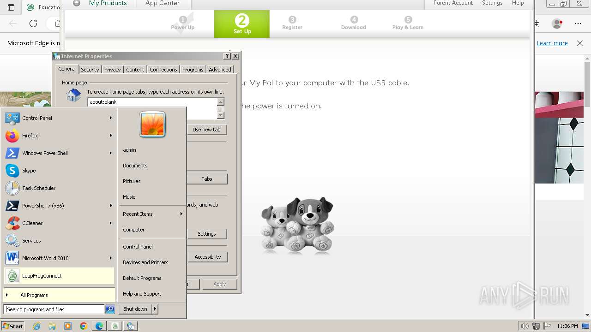
Task: Click the Start menu search magnifier button
Action: [110, 309]
